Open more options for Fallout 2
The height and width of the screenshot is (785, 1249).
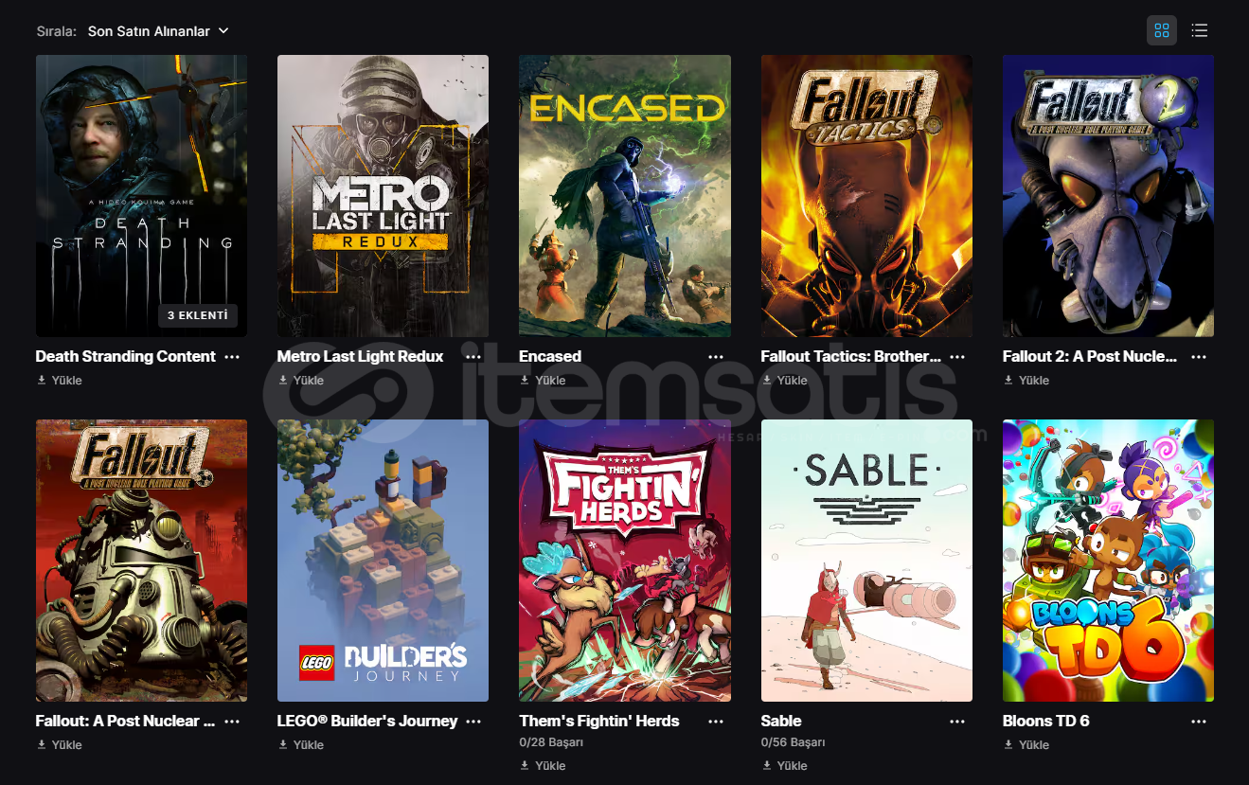click(1199, 357)
